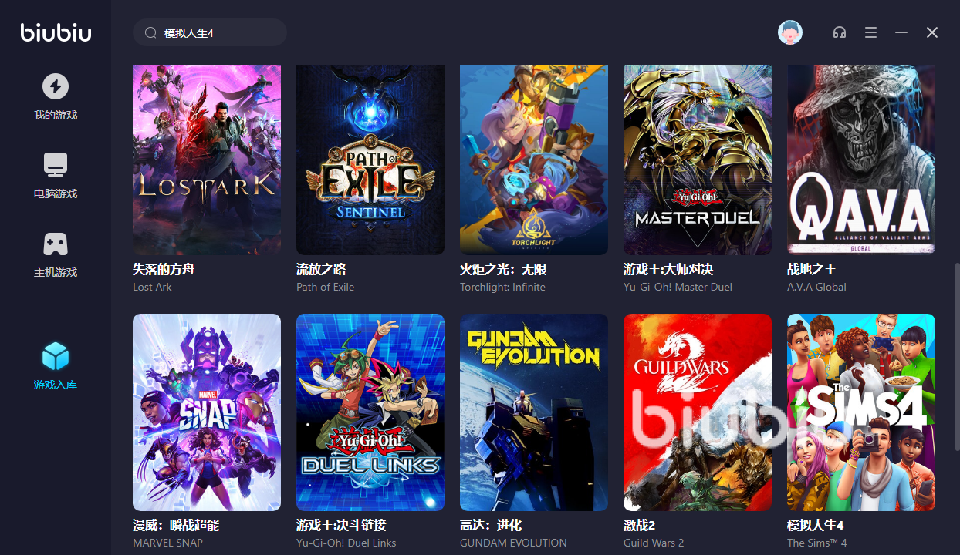
Task: Click the biubiu logo
Action: coord(56,32)
